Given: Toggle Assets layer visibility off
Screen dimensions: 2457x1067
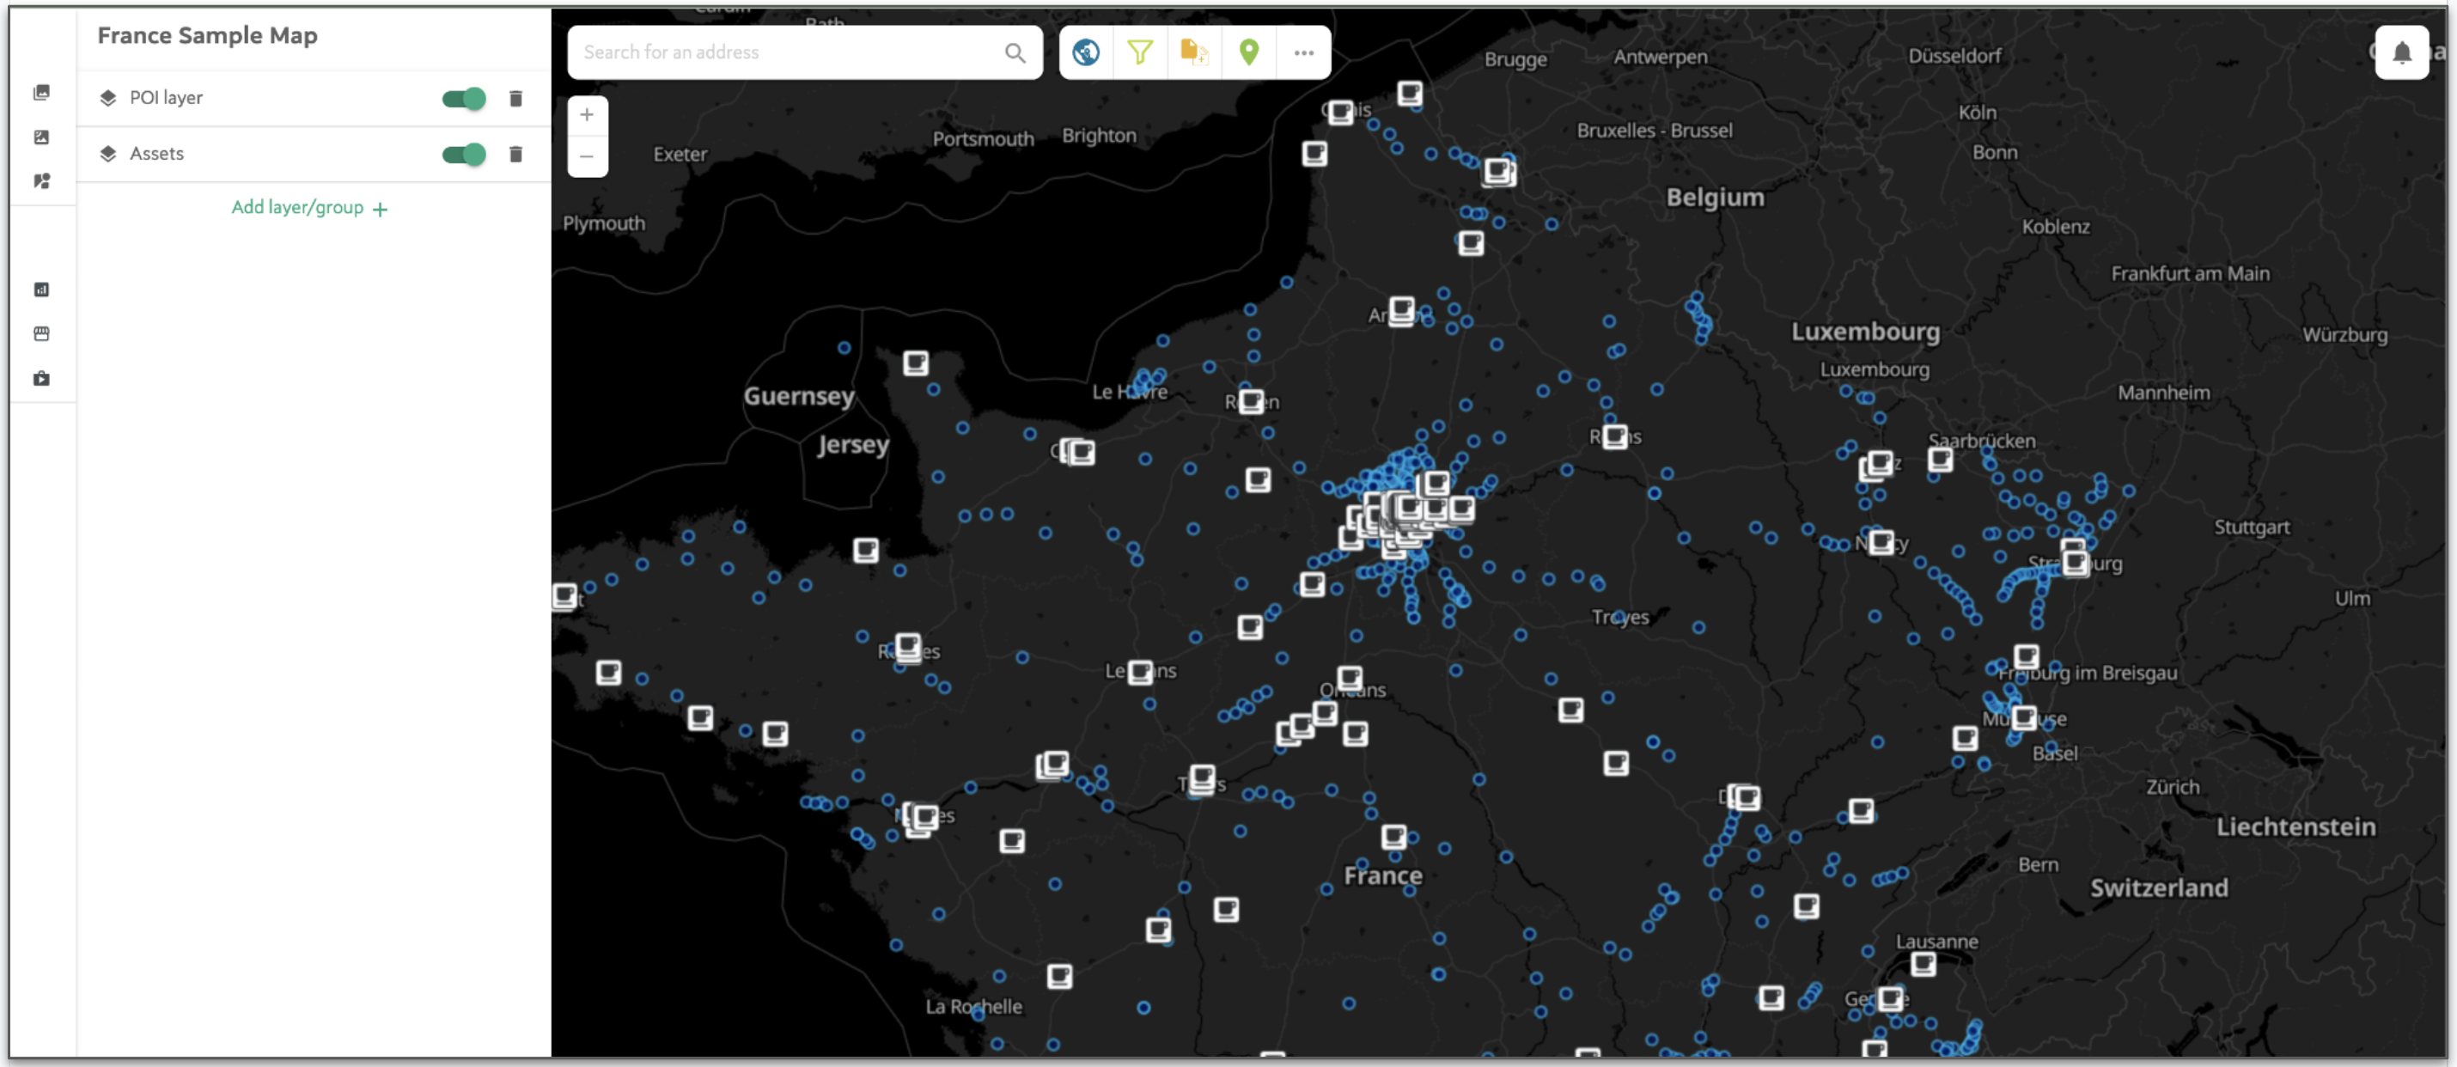Looking at the screenshot, I should coord(465,154).
